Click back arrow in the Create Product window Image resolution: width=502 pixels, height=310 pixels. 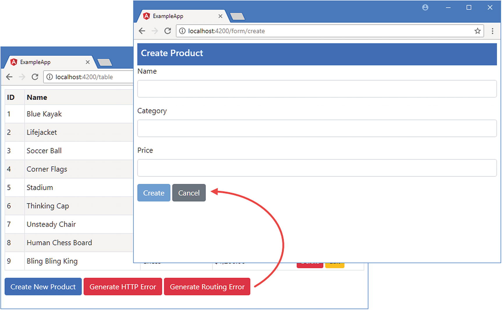tap(142, 31)
